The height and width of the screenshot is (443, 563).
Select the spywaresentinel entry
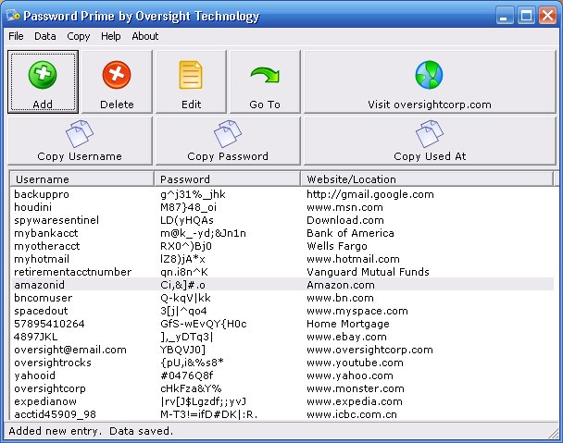[56, 220]
